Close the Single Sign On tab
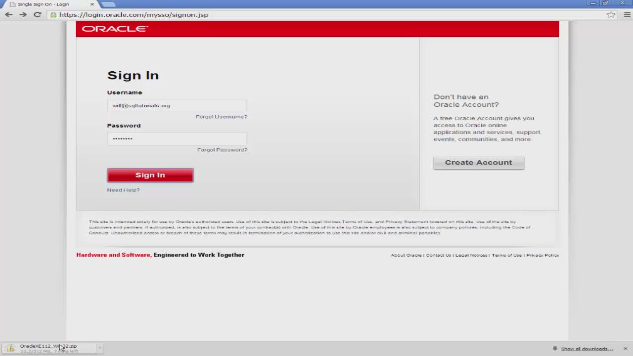The width and height of the screenshot is (633, 356). click(x=92, y=4)
